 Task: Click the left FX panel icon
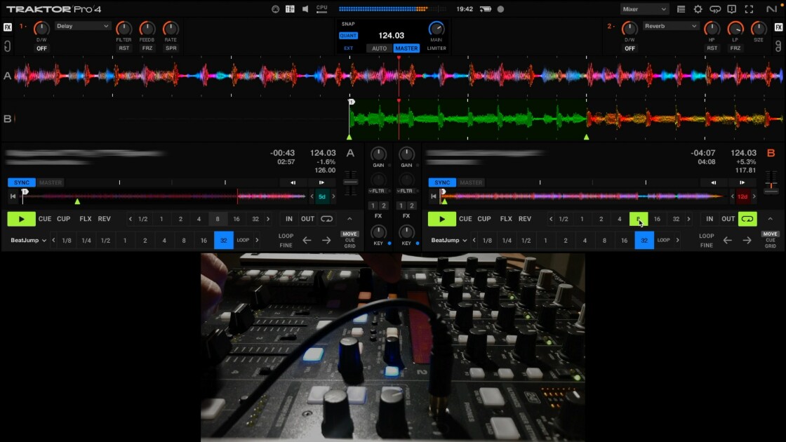8,27
